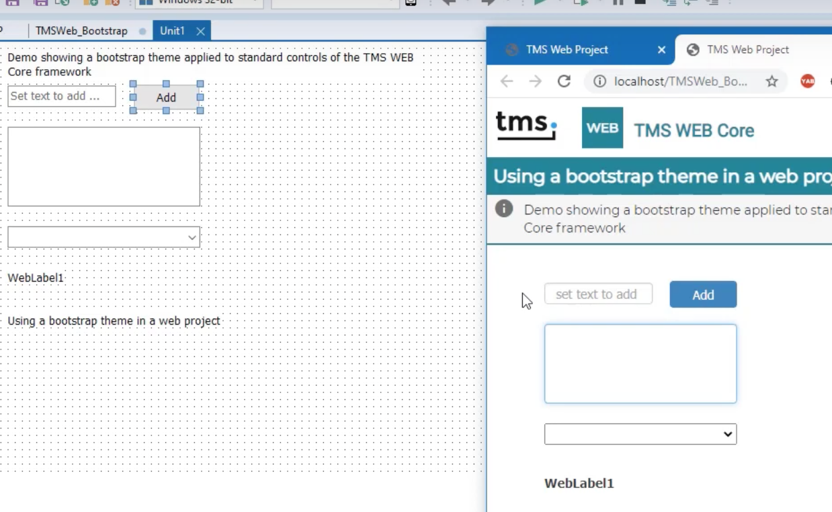Open the dropdown select in the web page
This screenshot has width=832, height=512.
click(640, 434)
